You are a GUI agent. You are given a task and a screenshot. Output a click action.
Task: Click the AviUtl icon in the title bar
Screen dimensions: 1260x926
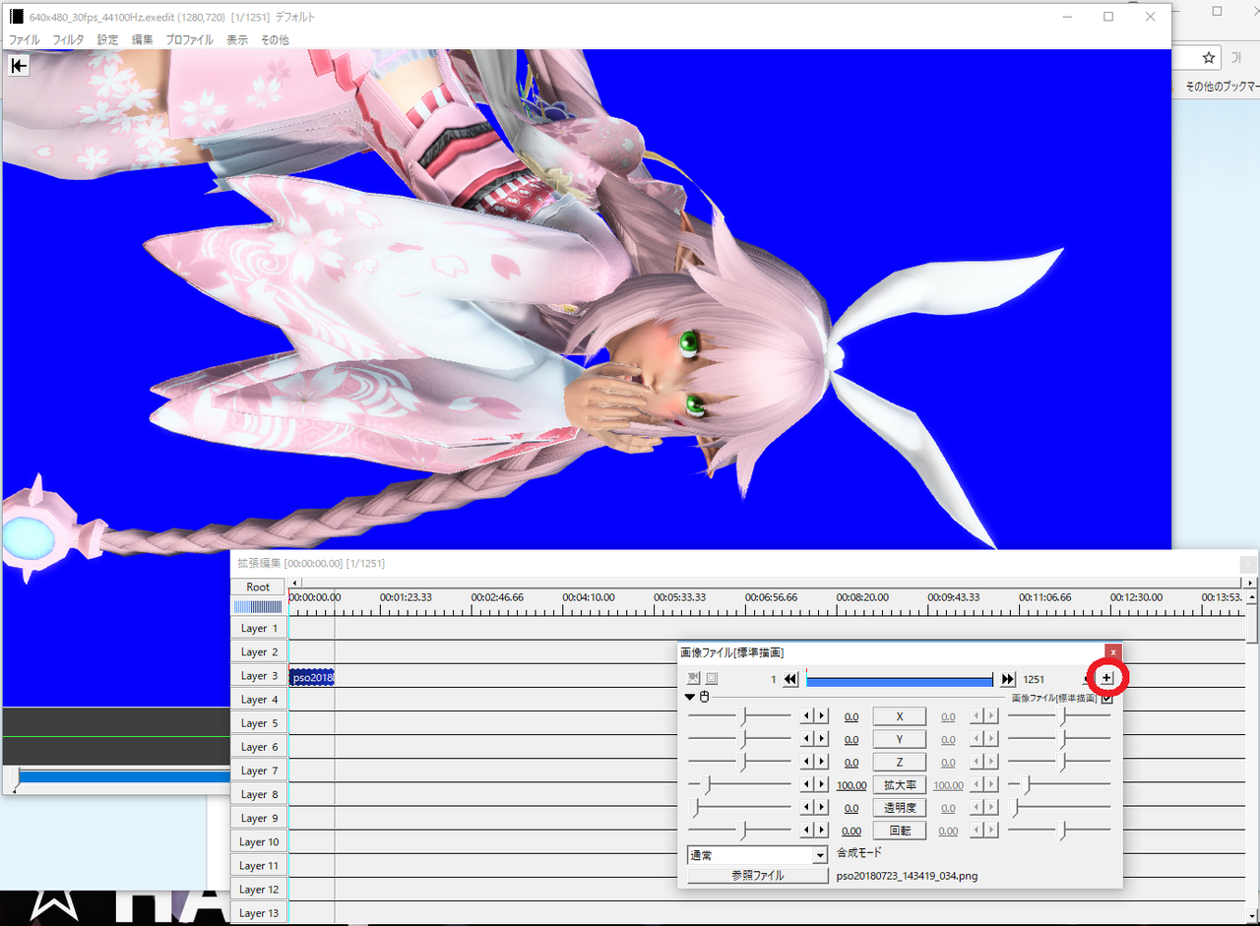tap(16, 17)
